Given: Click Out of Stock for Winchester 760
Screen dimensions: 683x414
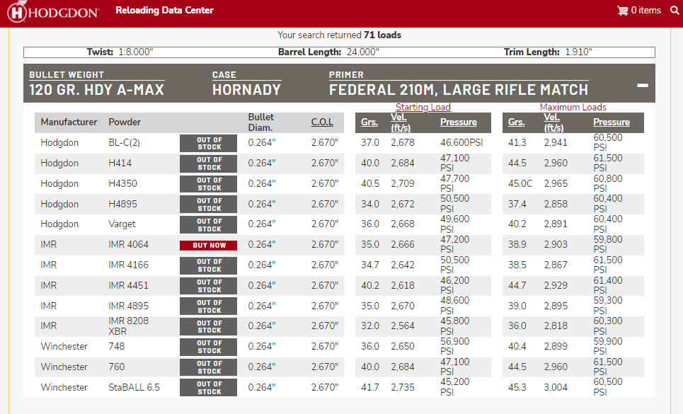Looking at the screenshot, I should (x=209, y=367).
